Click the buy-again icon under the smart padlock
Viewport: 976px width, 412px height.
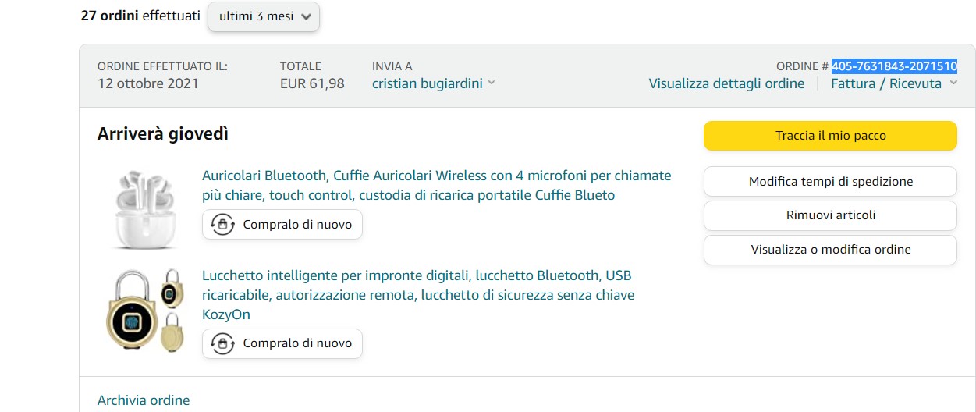point(223,343)
